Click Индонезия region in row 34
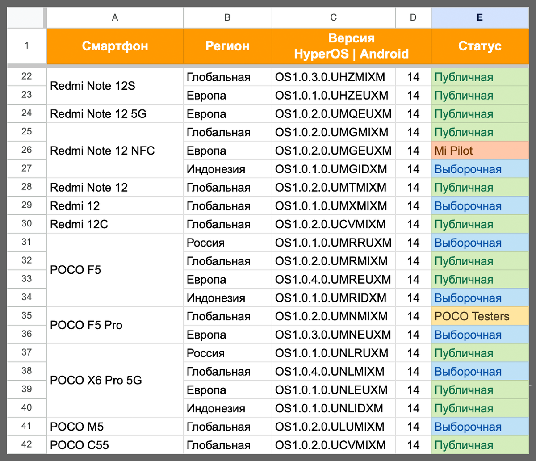Viewport: 536px width, 461px height. pos(227,298)
